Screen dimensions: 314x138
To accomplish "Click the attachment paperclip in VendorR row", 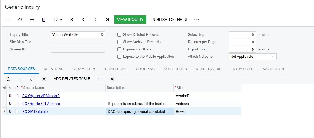I will click(10, 96).
